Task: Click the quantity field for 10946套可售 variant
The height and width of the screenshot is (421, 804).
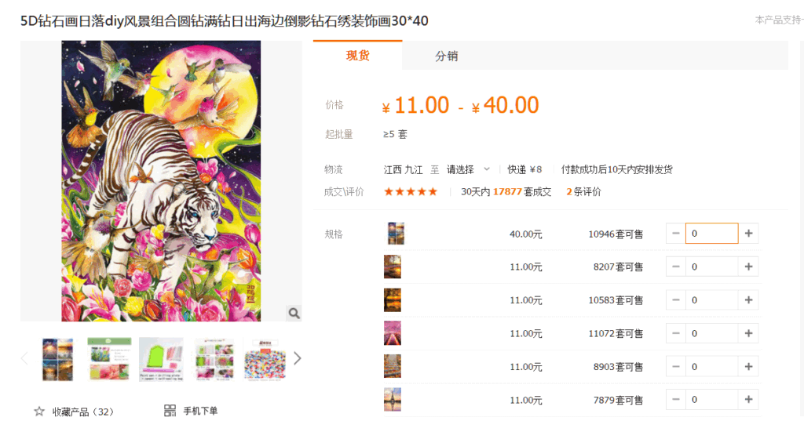Action: 711,234
